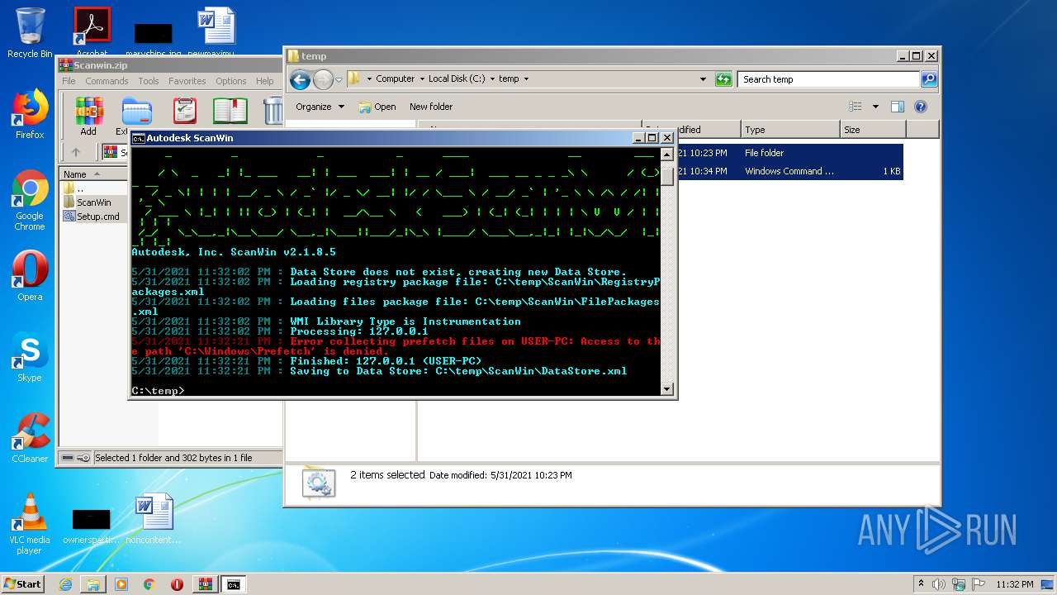Expand the Organize dropdown in Explorer
Screen dimensions: 1057x595
click(x=320, y=107)
